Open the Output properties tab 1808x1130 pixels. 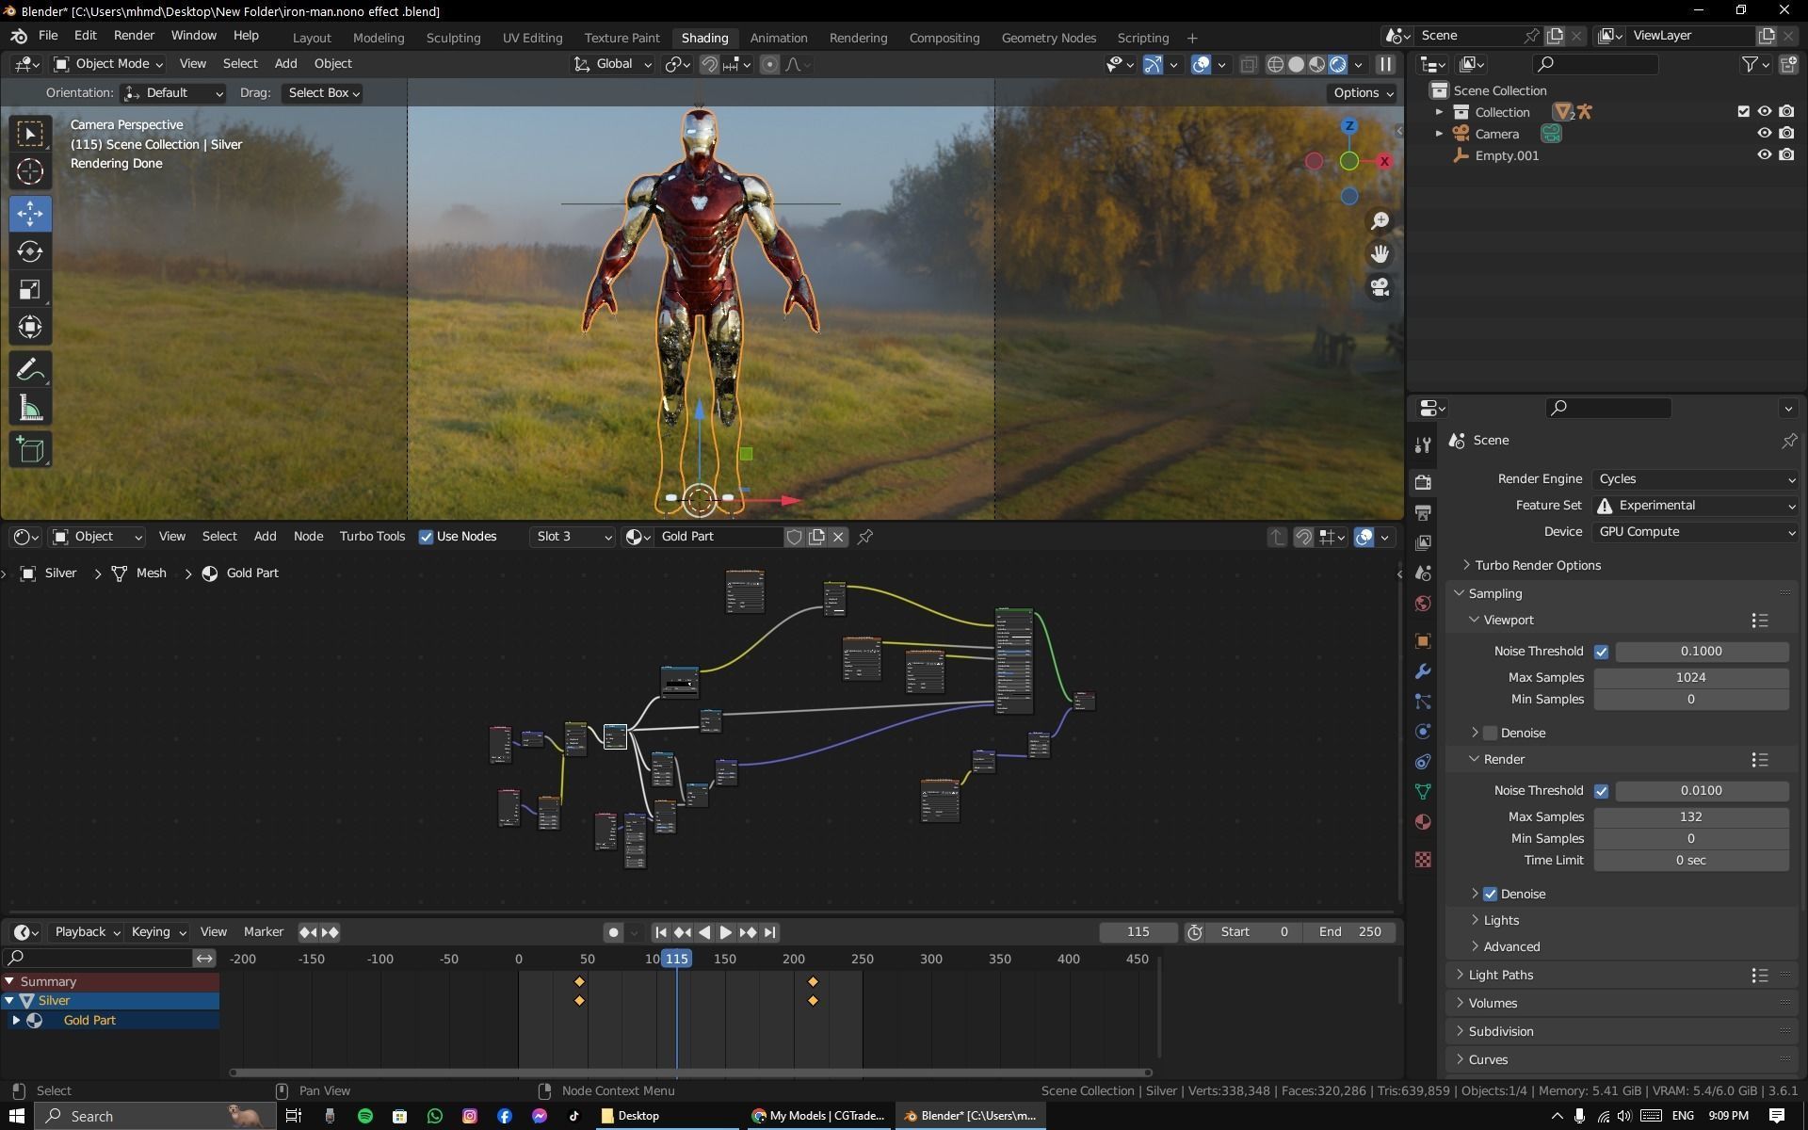(1423, 512)
